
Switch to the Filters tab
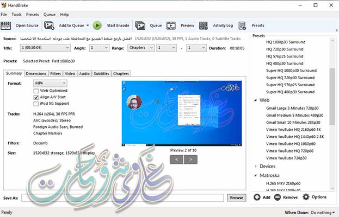point(56,74)
